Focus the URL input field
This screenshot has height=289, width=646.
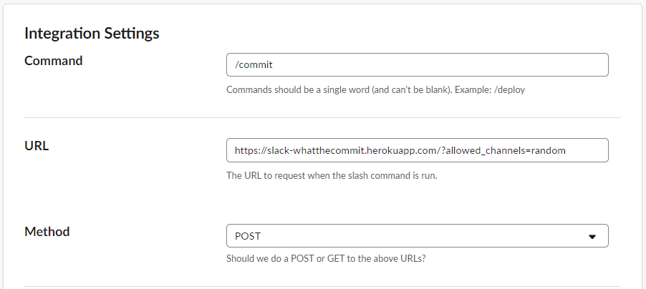[418, 150]
